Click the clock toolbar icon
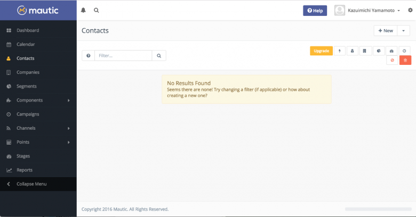This screenshot has height=217, width=416. (x=405, y=51)
